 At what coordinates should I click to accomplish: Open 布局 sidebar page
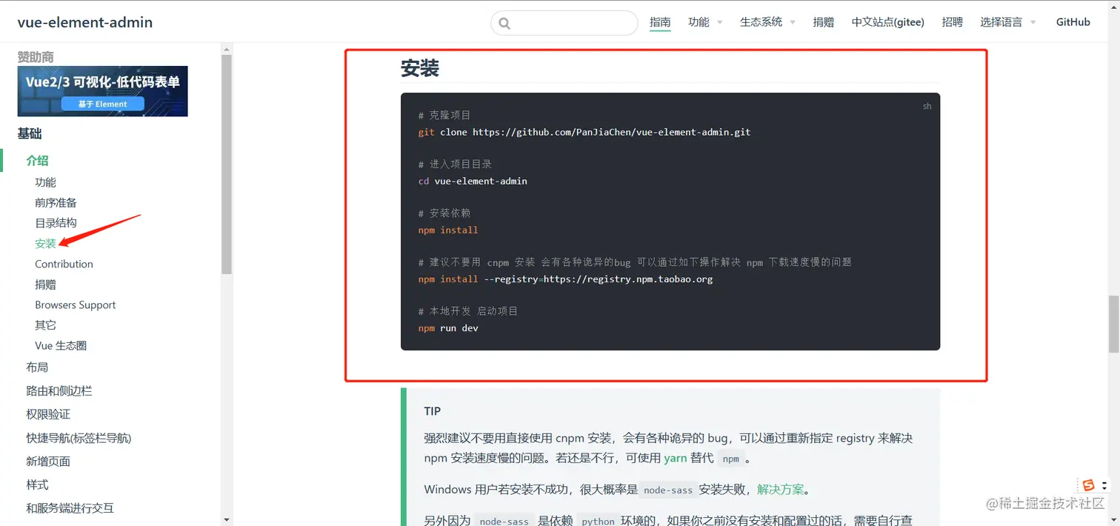click(x=37, y=367)
